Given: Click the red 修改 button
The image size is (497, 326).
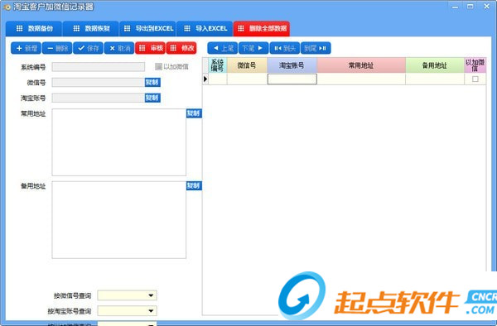Looking at the screenshot, I should [x=181, y=48].
